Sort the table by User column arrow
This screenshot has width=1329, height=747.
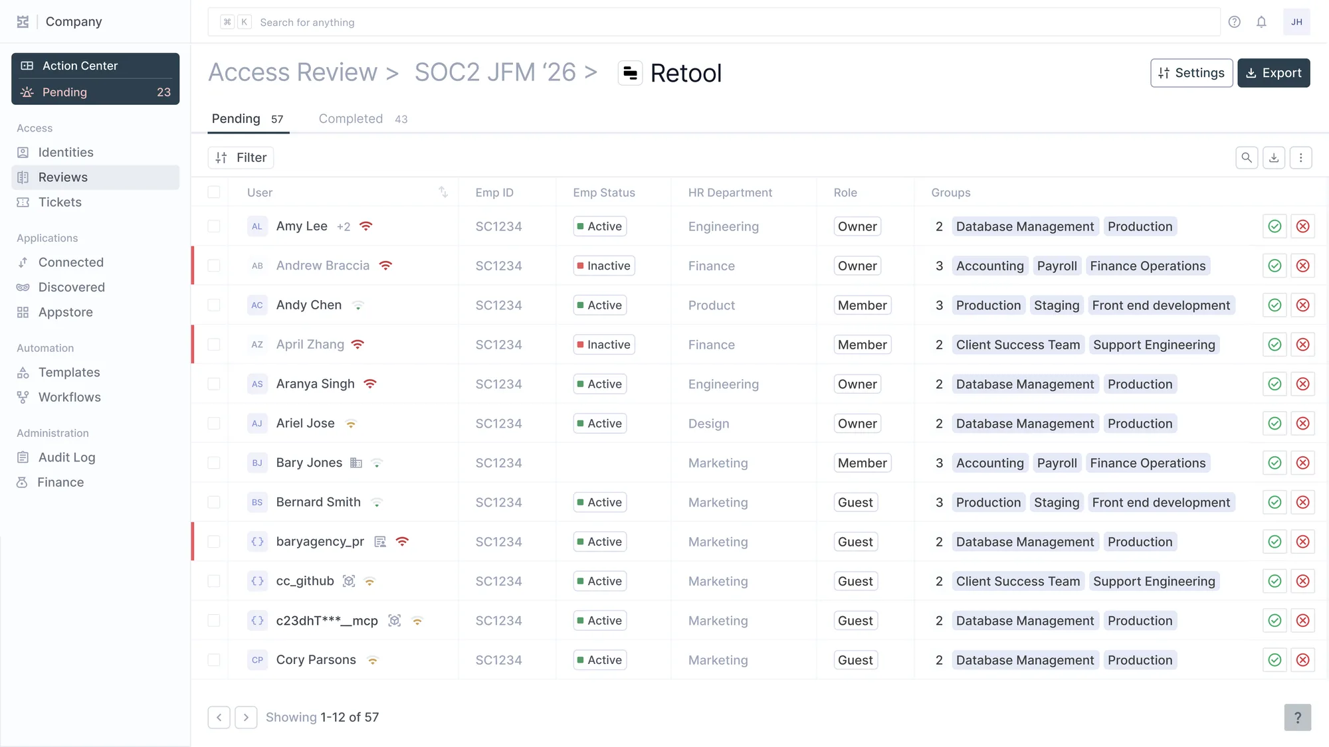[x=443, y=193]
